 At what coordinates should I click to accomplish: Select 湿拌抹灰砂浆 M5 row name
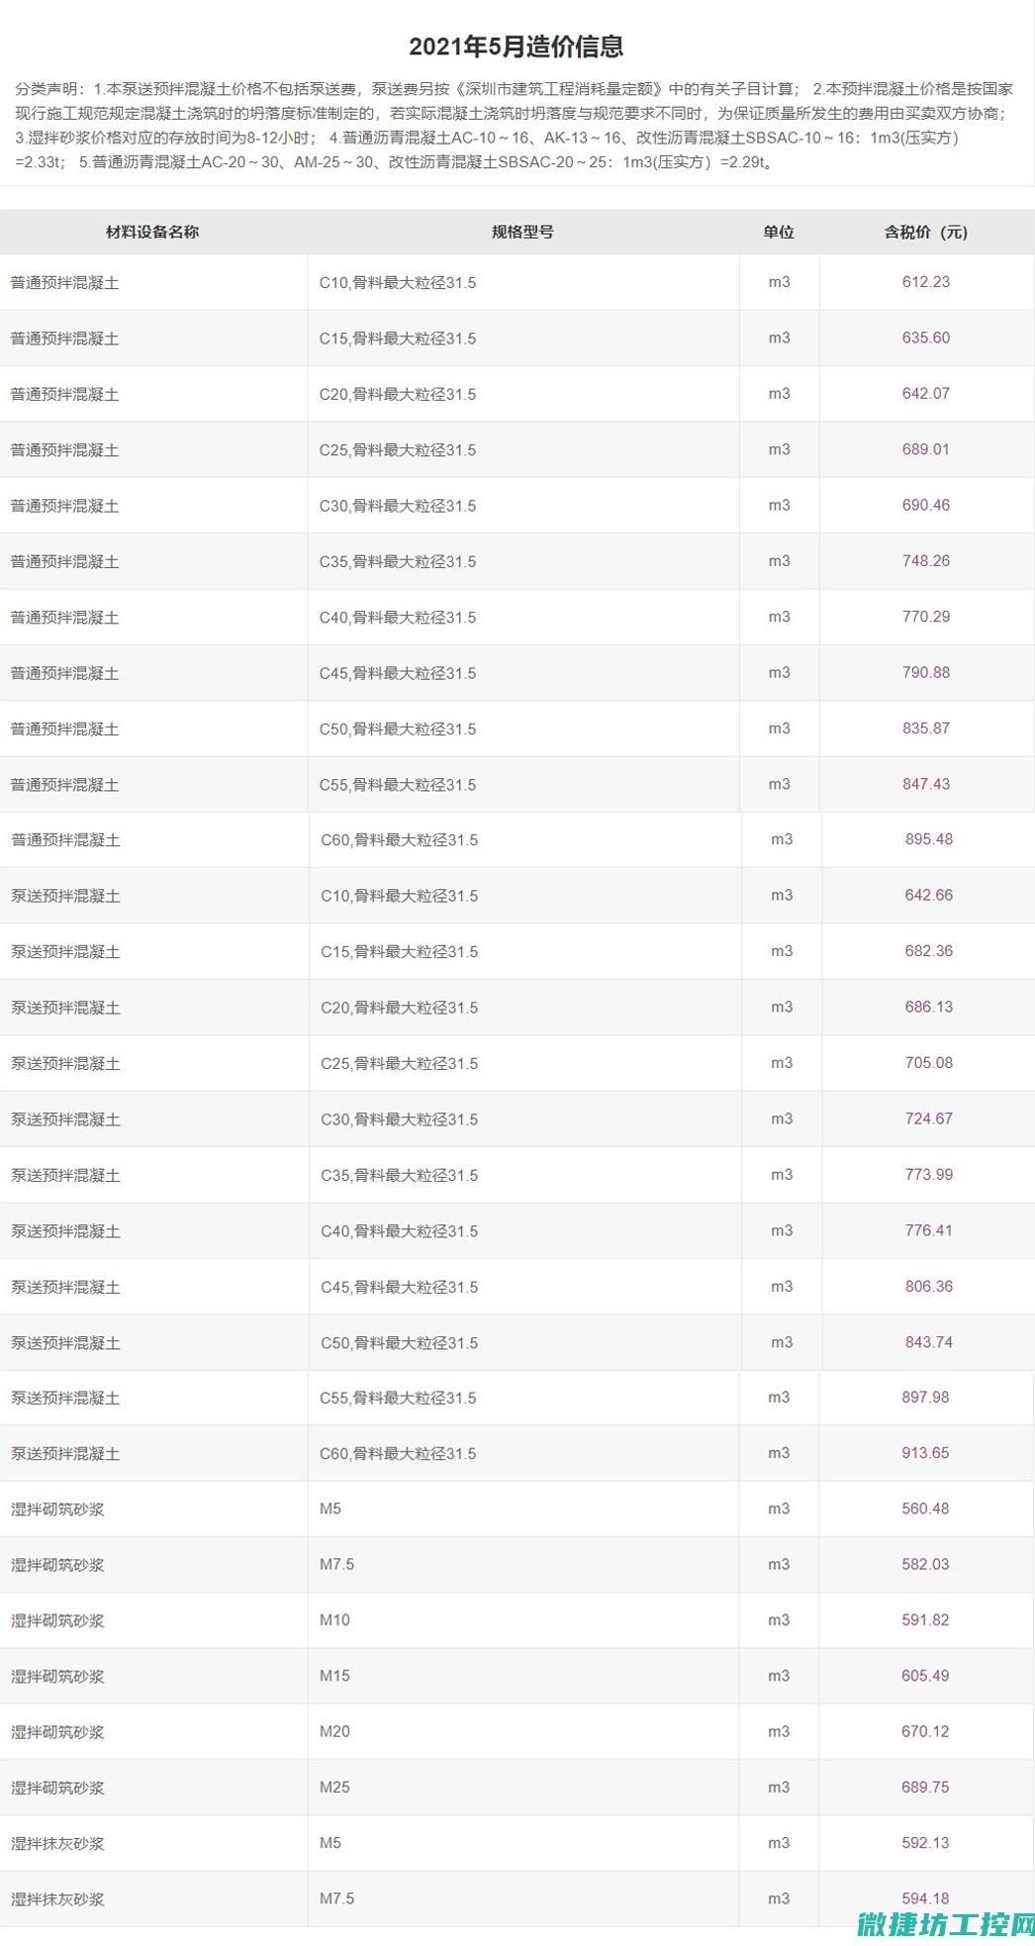tap(57, 1844)
